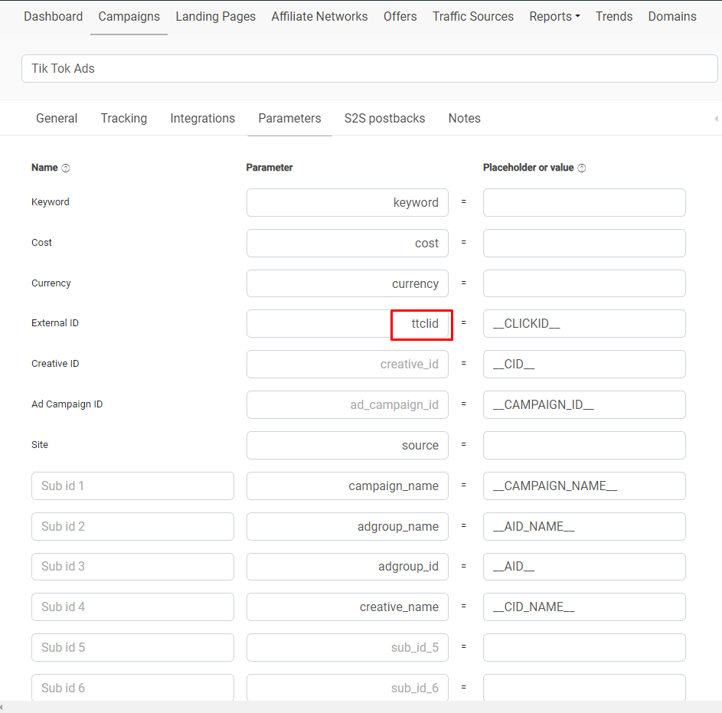Switch to the General tab
This screenshot has height=713, width=722.
pos(57,119)
